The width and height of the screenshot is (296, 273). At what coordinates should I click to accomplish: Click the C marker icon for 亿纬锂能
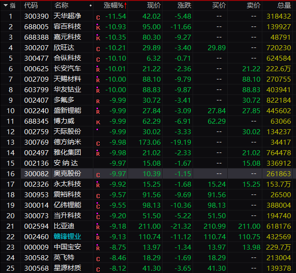coord(98,205)
